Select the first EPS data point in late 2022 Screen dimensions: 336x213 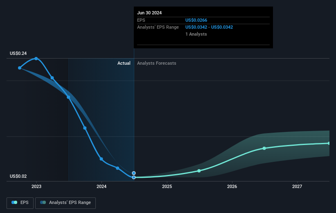20,68
